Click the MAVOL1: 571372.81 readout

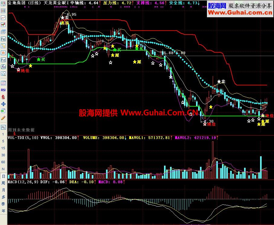(x=149, y=138)
